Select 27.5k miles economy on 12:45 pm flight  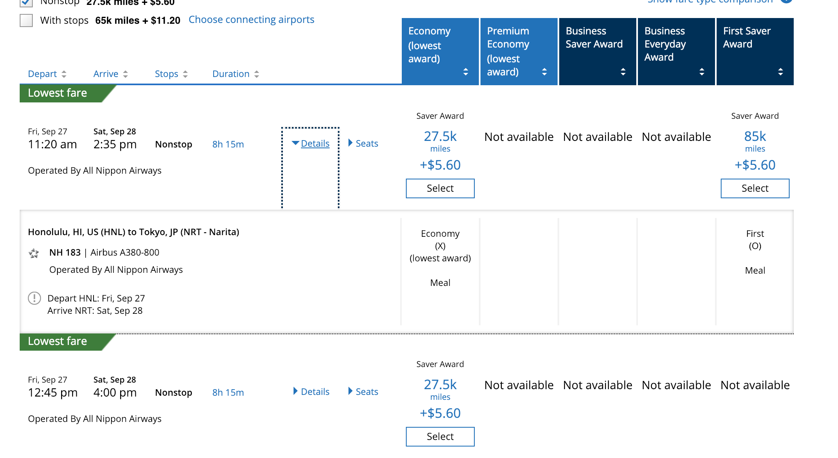440,437
